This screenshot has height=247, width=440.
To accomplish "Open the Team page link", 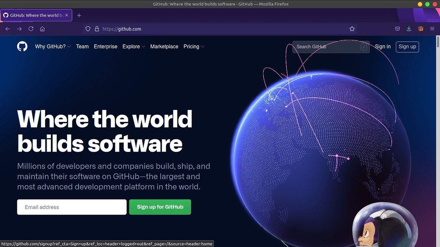I will point(82,47).
